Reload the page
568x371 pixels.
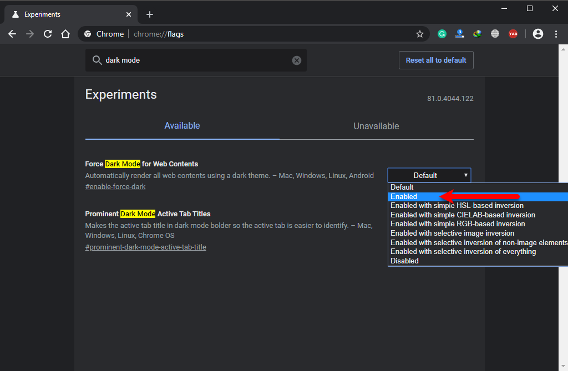point(48,34)
